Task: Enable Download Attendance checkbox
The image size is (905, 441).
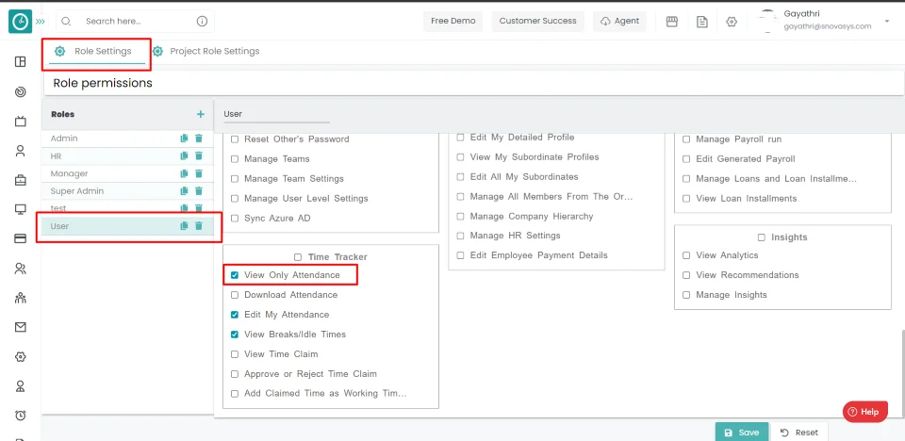Action: tap(235, 295)
